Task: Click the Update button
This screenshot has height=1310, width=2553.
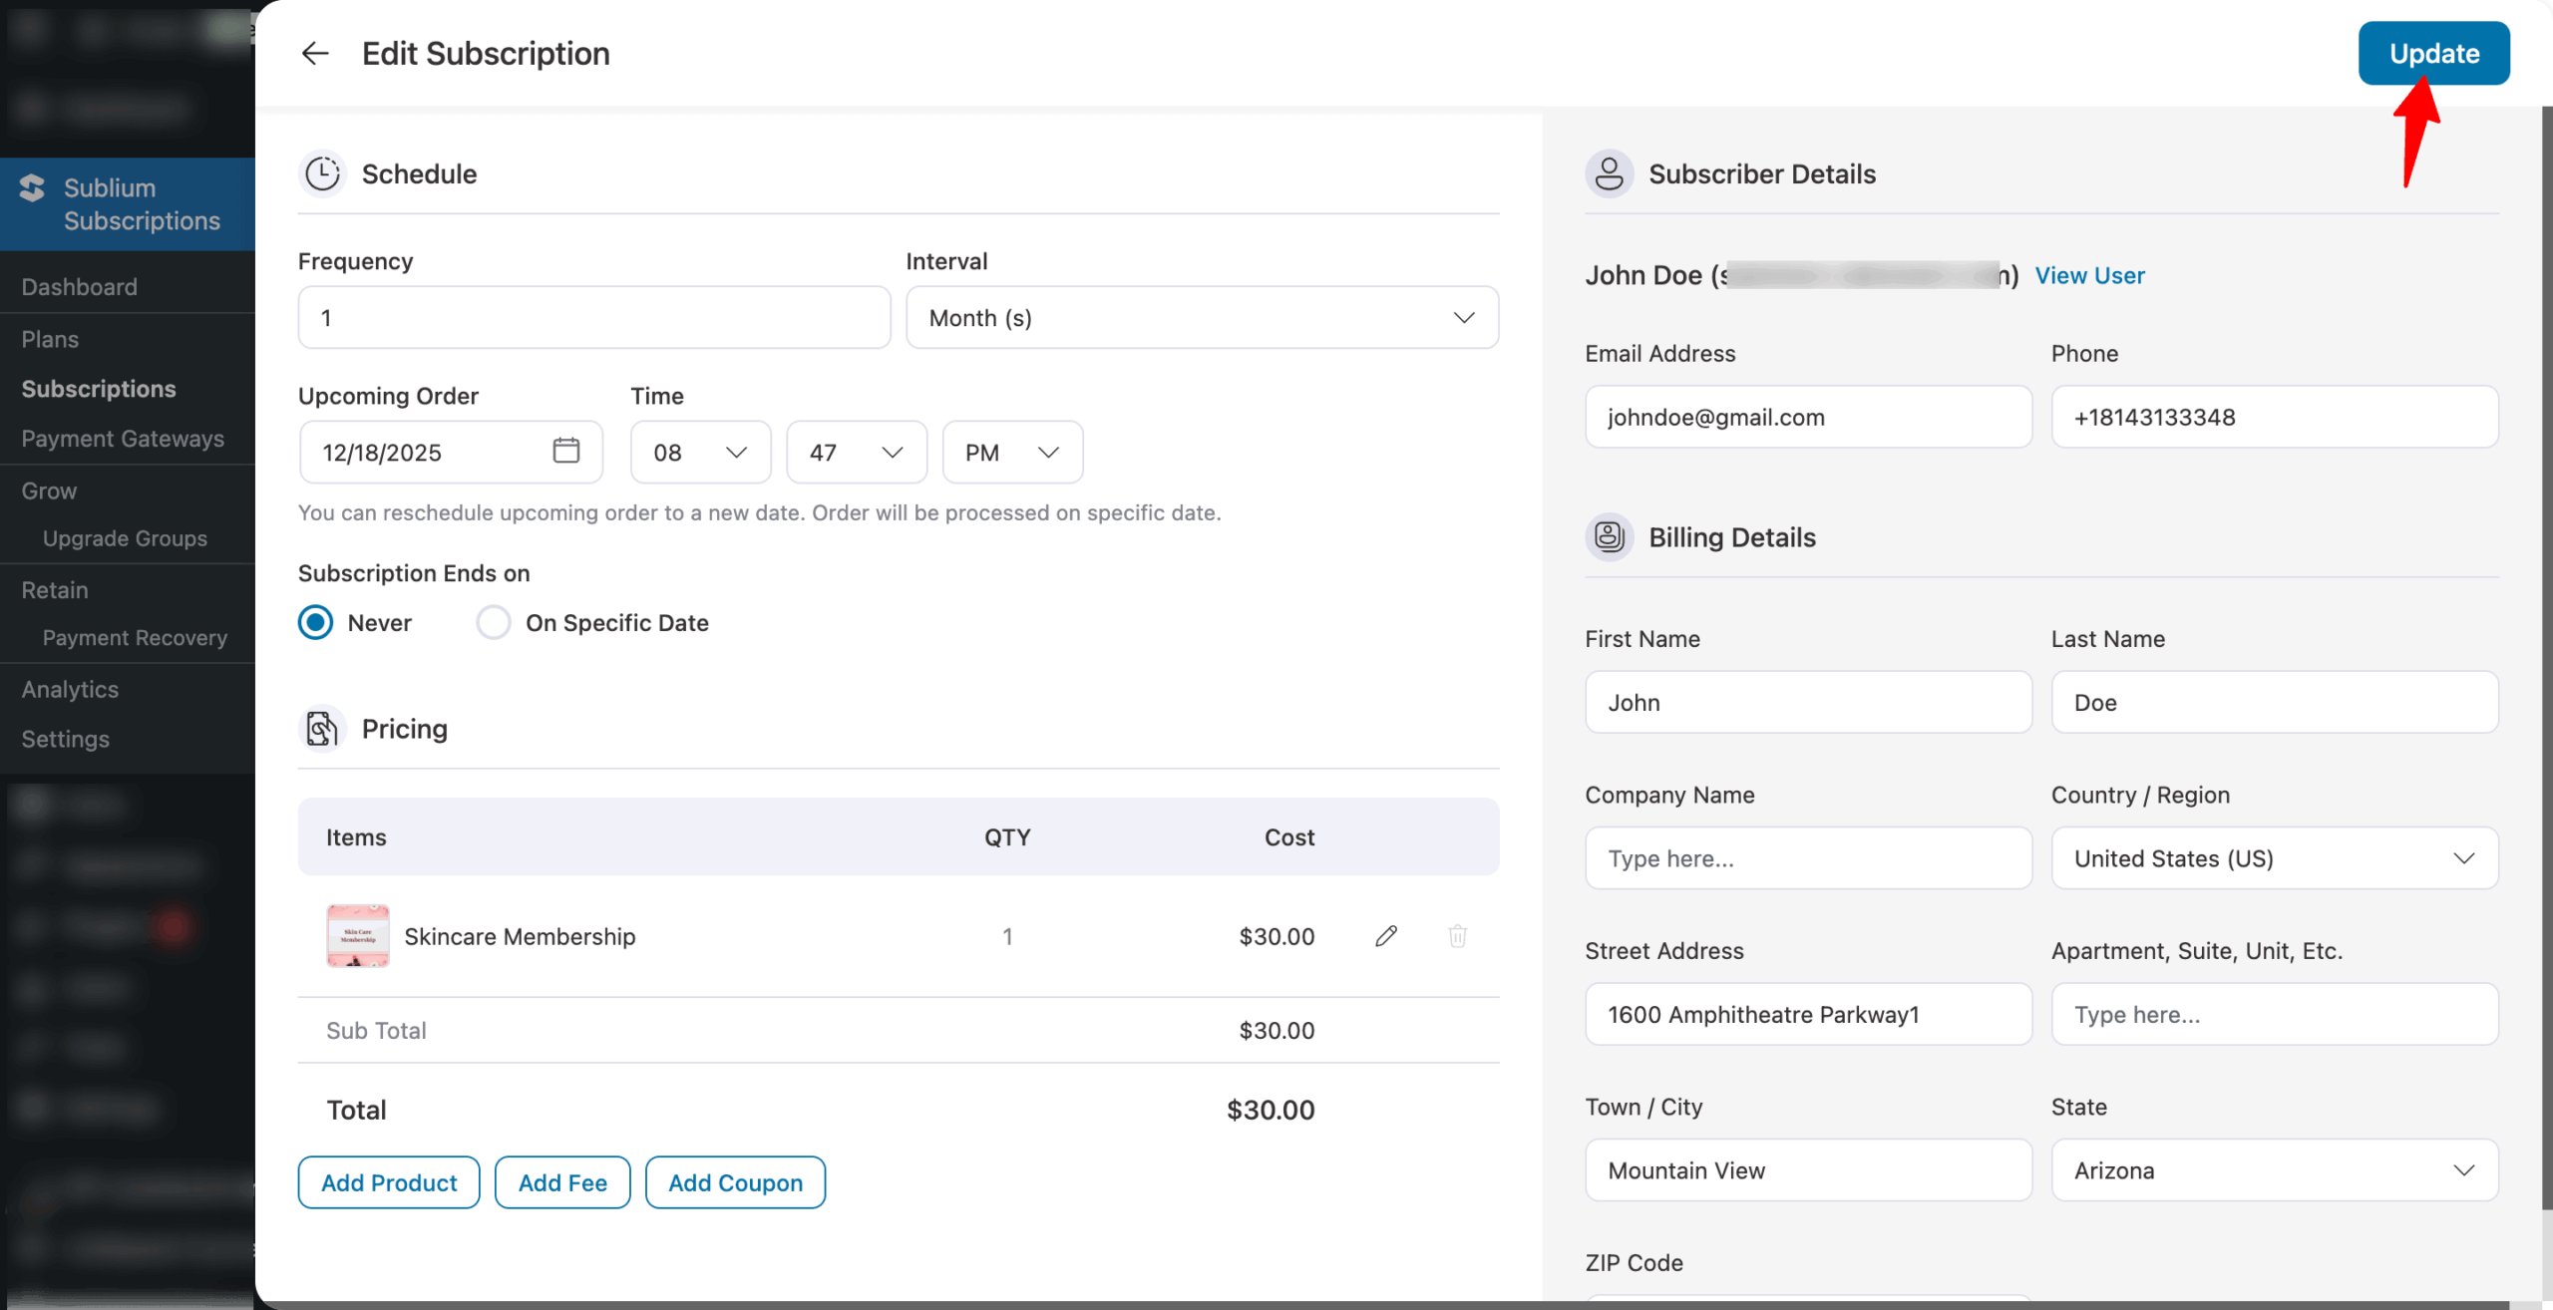Action: click(x=2433, y=53)
